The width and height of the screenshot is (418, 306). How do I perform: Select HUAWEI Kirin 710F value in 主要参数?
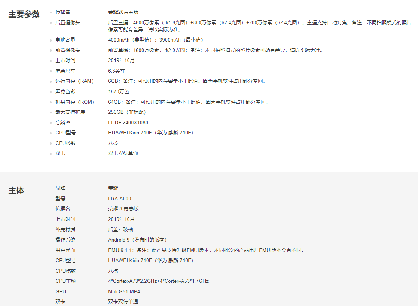point(151,133)
